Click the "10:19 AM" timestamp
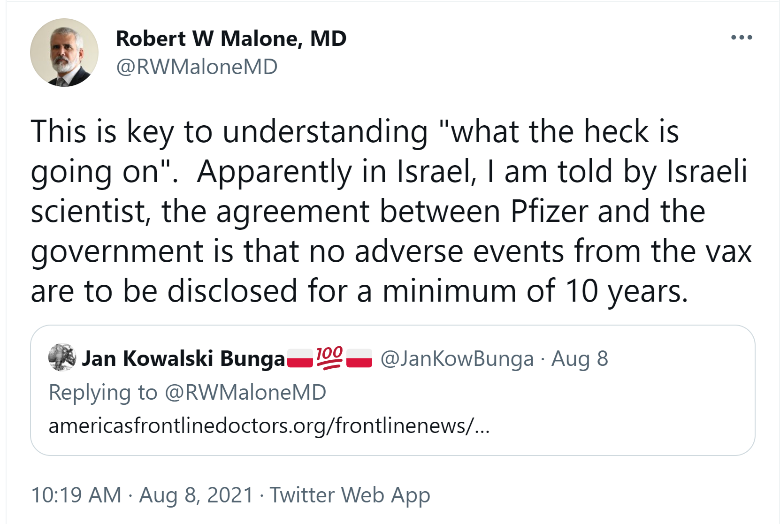This screenshot has height=524, width=780. (x=76, y=495)
